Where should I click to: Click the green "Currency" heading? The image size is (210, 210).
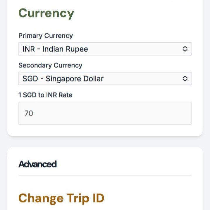click(x=46, y=13)
